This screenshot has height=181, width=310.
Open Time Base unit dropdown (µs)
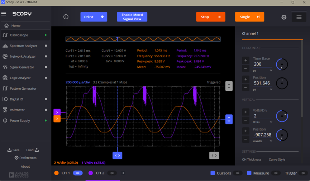(263, 70)
